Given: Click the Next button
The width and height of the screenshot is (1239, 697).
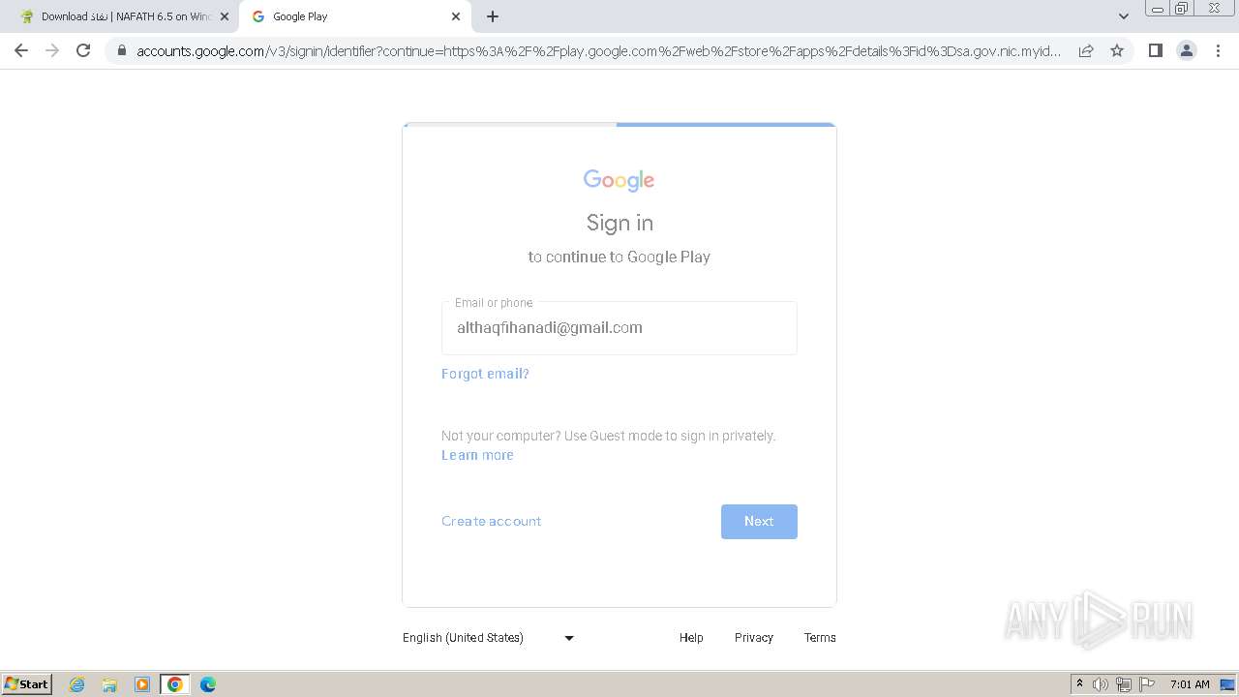Looking at the screenshot, I should (759, 521).
